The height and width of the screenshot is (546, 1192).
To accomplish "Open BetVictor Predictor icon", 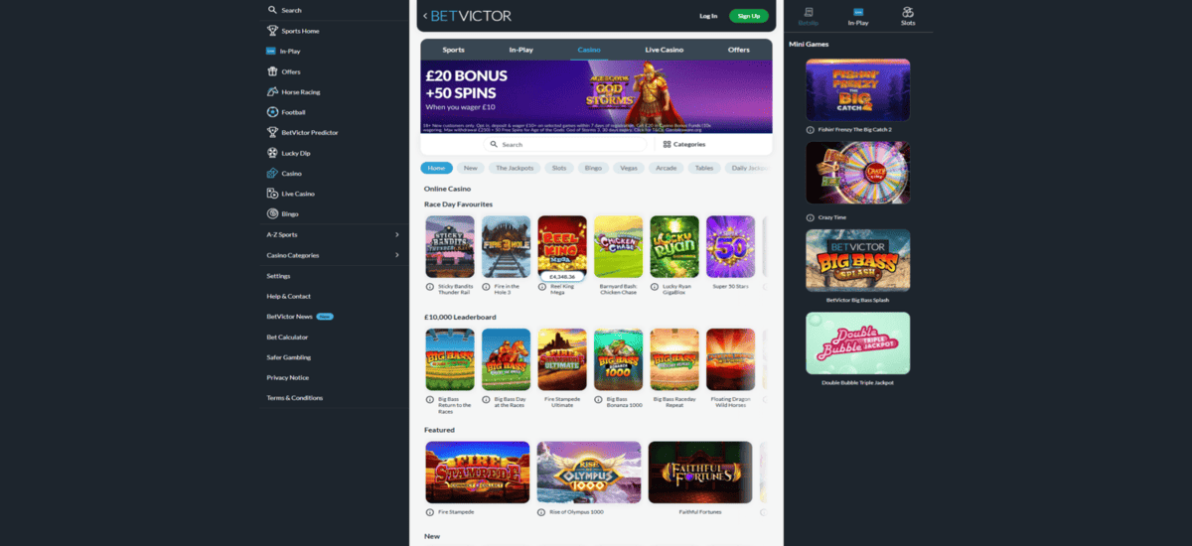I will [272, 132].
